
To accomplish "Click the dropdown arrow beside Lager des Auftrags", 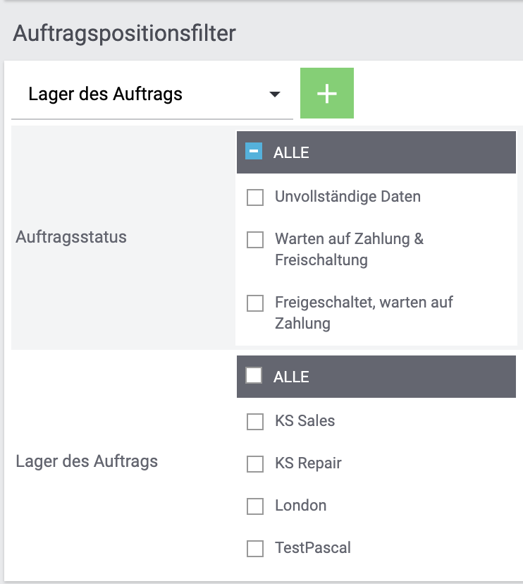I will click(x=275, y=95).
